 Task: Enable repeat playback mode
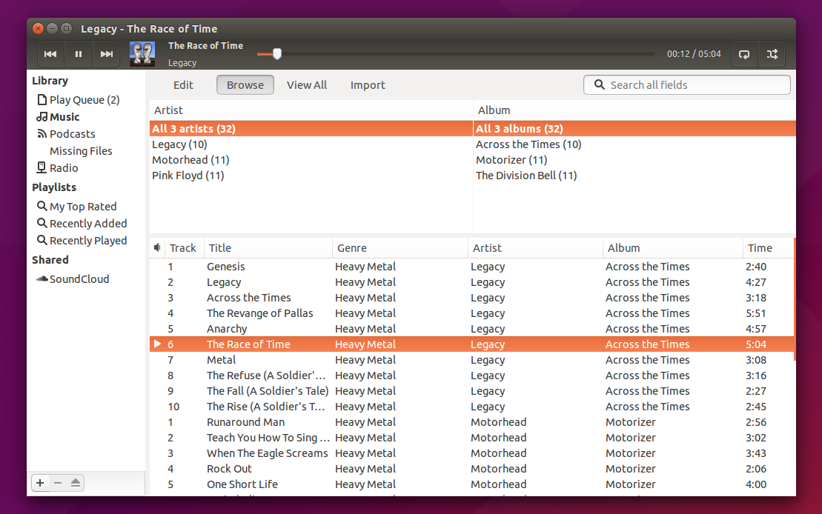click(743, 53)
